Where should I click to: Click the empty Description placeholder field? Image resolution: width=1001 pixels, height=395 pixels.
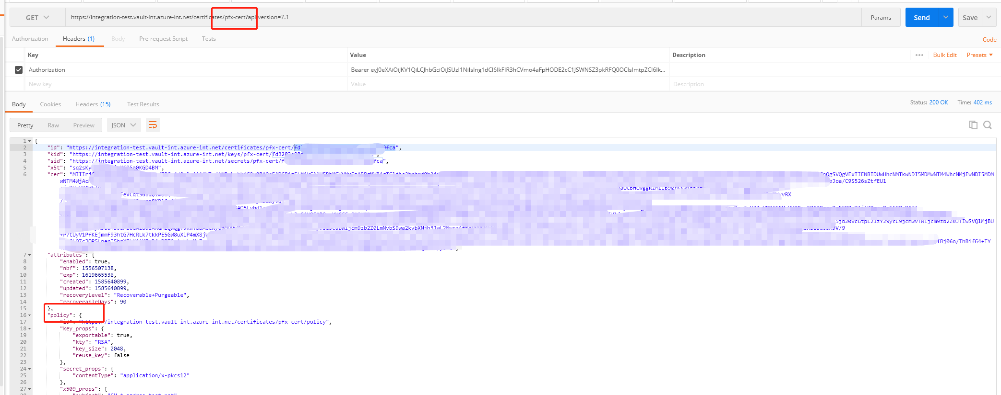pos(834,84)
